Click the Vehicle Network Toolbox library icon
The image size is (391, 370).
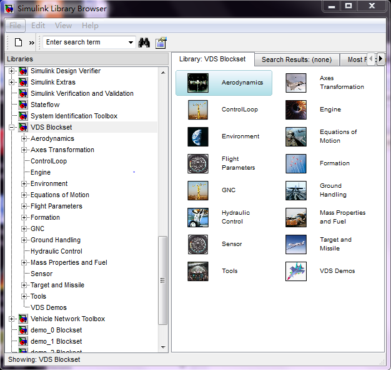click(x=23, y=319)
